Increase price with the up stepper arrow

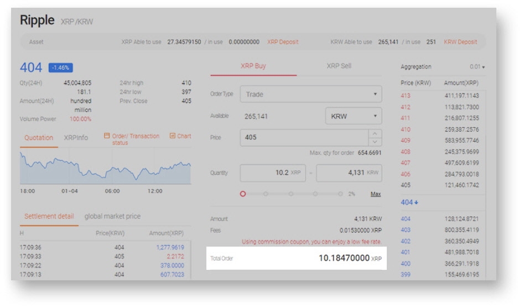[x=375, y=134]
